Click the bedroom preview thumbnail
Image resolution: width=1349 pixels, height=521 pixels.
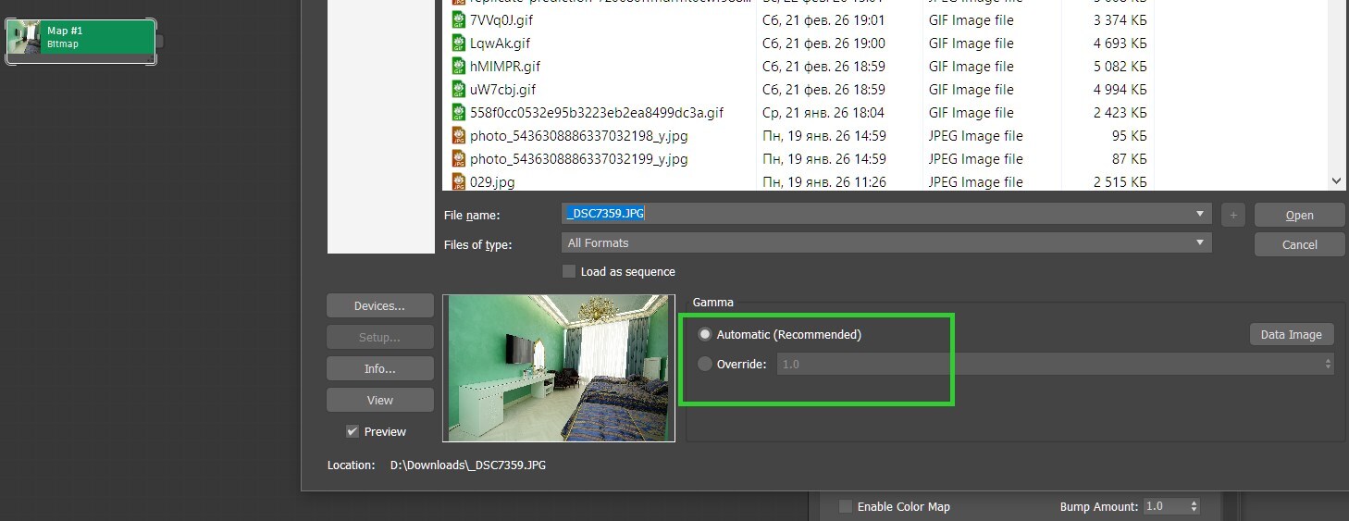(559, 368)
